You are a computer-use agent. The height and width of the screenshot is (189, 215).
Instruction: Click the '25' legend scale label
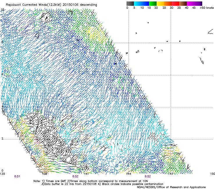(164, 8)
